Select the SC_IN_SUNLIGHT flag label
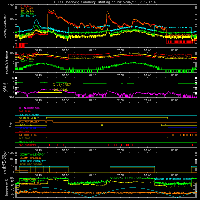200x200 pixels. (29, 118)
